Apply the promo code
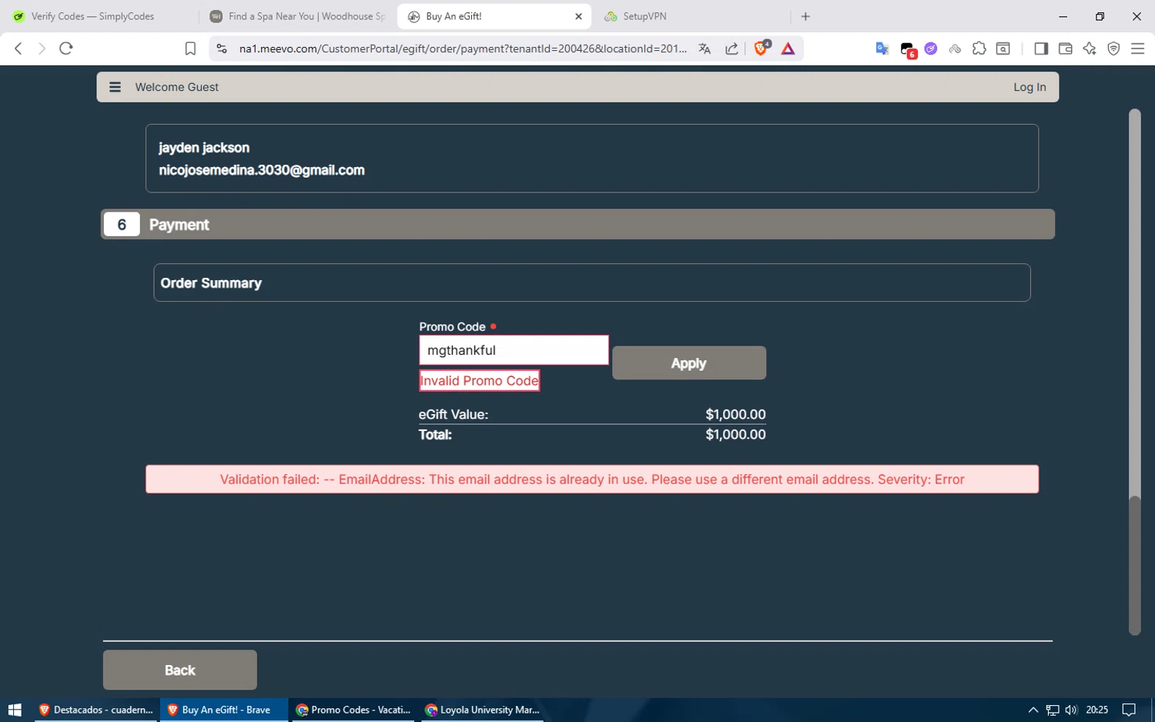Screen dimensions: 1155x722 (689, 363)
